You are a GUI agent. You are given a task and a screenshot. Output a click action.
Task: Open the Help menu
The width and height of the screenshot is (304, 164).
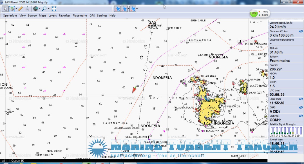click(x=112, y=15)
